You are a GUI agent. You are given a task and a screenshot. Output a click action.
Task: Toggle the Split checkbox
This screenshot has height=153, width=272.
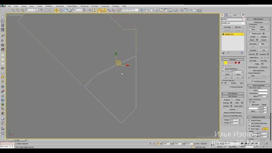click(260, 44)
